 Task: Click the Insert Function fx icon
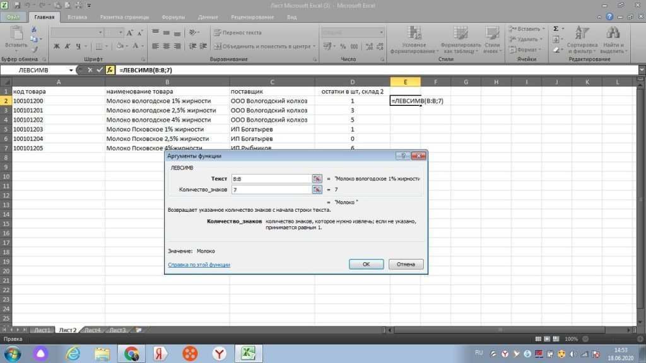pos(109,70)
